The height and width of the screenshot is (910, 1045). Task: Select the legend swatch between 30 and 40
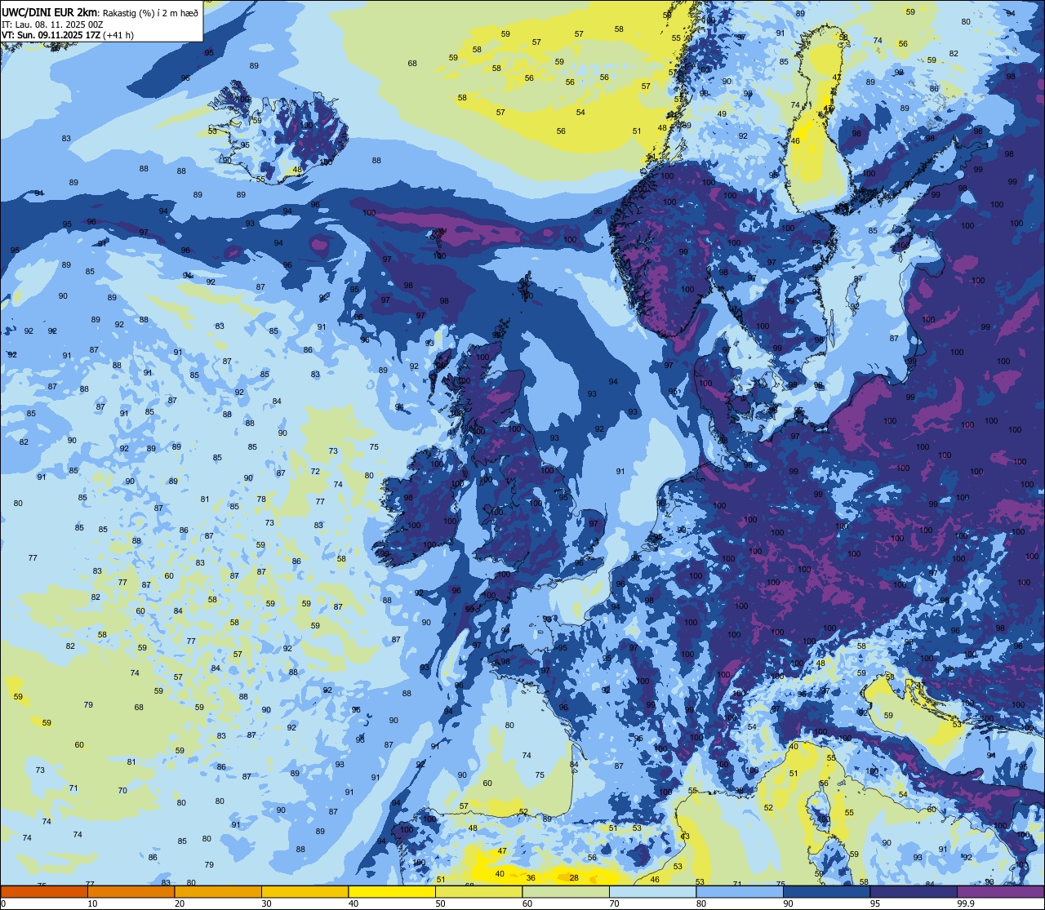(x=305, y=891)
